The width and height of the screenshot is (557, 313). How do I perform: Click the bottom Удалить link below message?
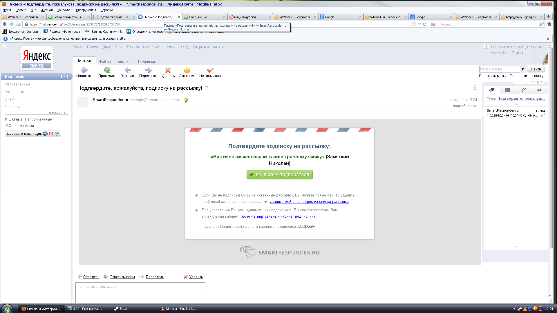[x=196, y=277]
